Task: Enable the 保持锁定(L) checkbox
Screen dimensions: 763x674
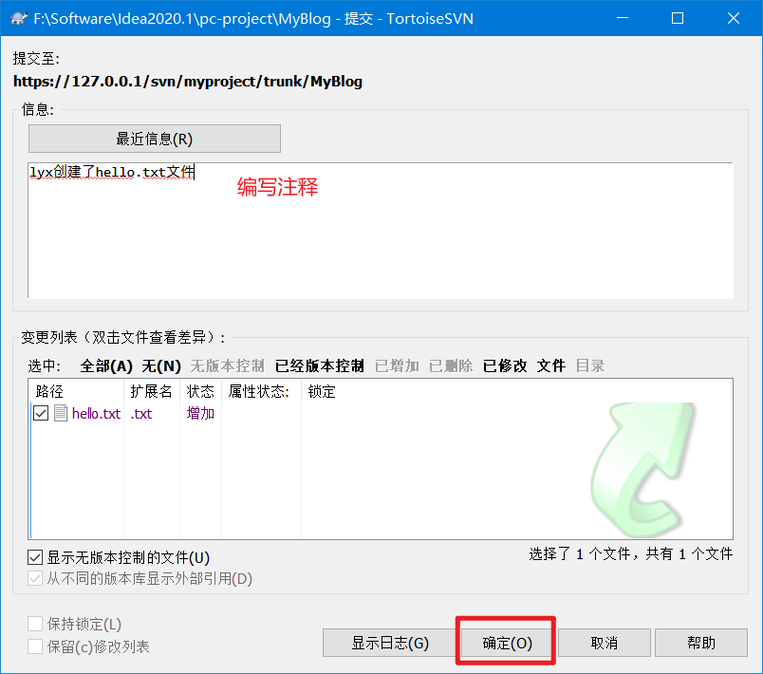Action: point(35,624)
